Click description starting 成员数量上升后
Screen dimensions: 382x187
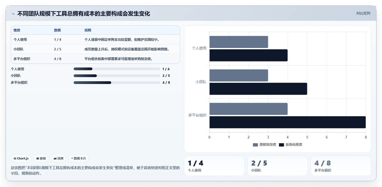127,49
